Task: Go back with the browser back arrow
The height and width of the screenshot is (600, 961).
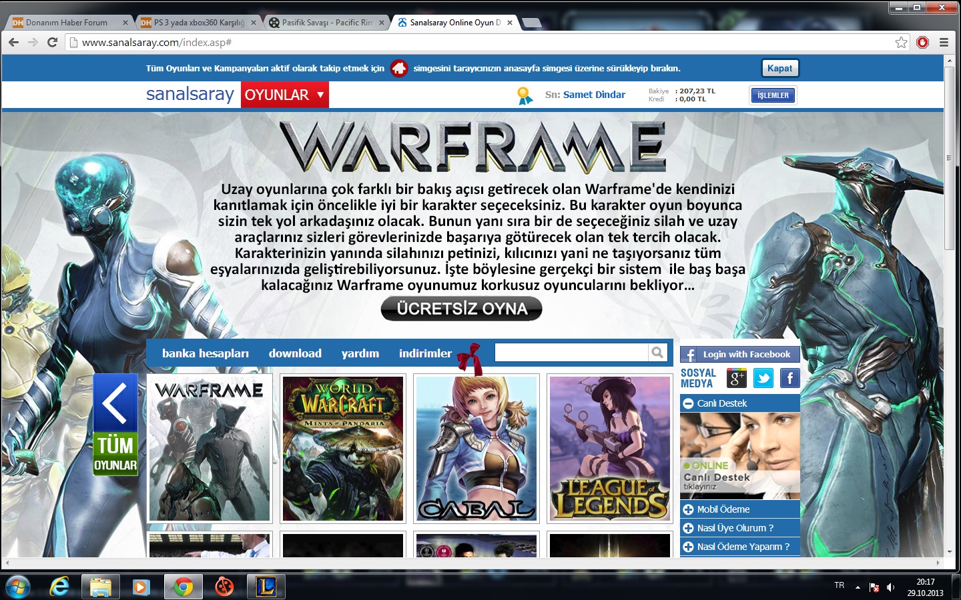Action: coord(13,42)
